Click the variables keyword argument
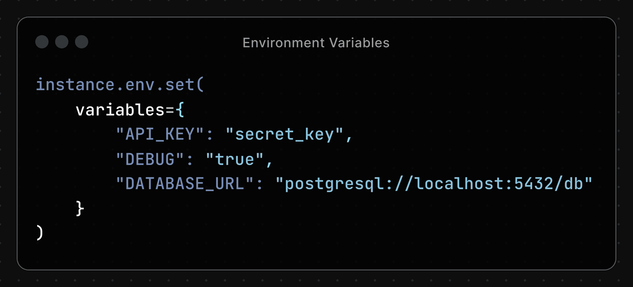The image size is (633, 287). click(x=120, y=110)
